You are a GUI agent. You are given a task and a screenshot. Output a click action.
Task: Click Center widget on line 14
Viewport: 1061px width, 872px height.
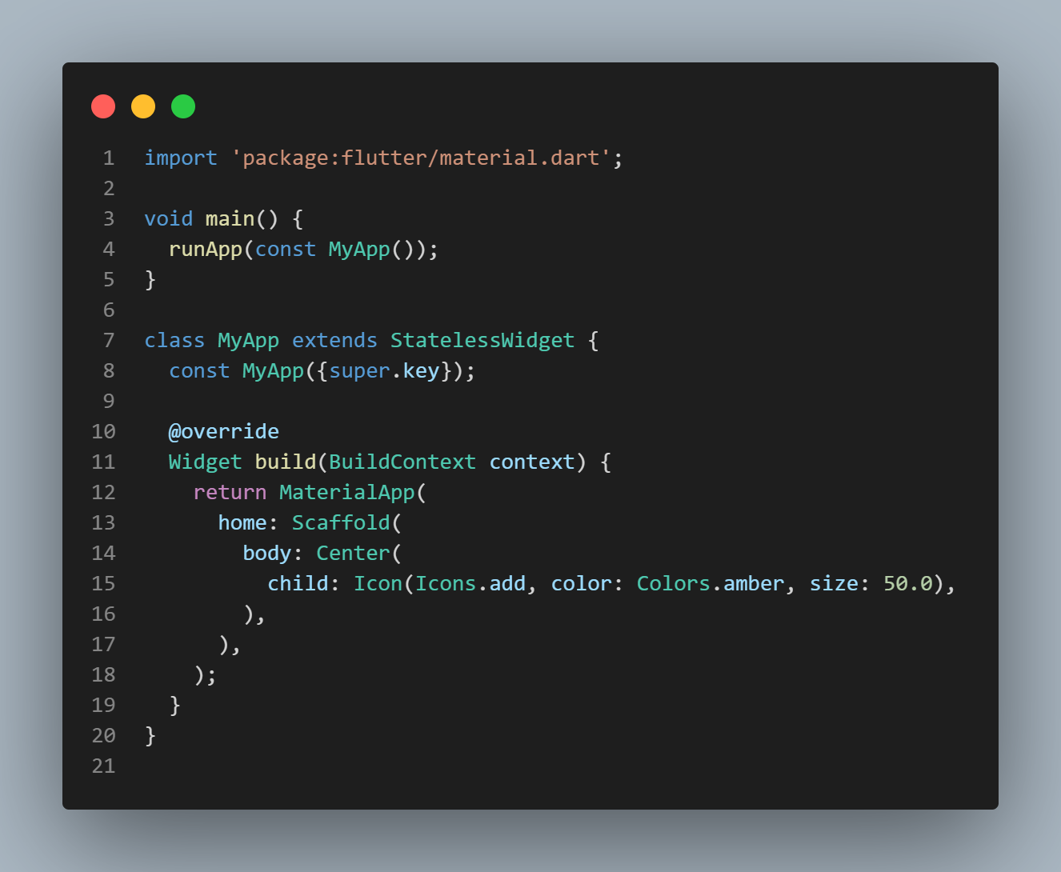click(x=353, y=553)
